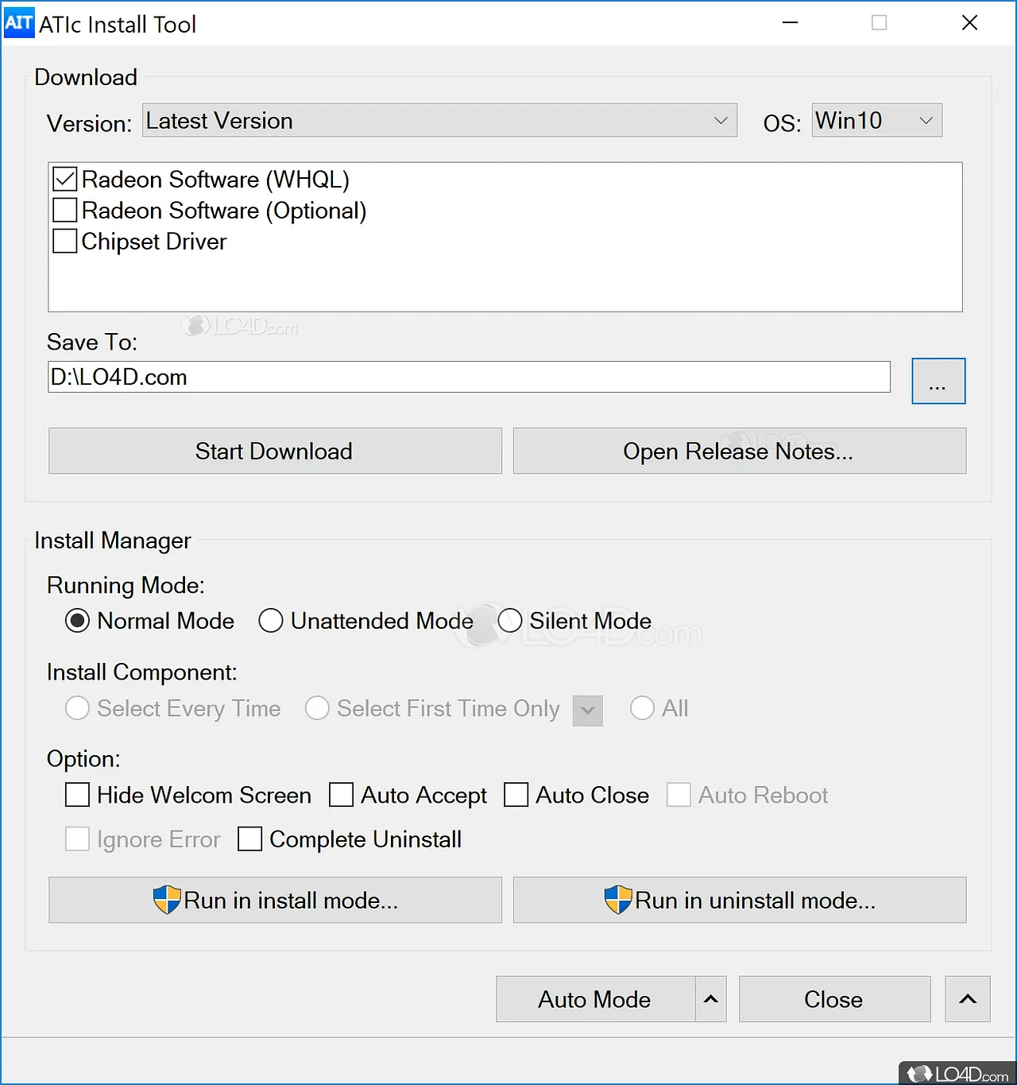Click the LO4D logo in the corner

pyautogui.click(x=957, y=1072)
